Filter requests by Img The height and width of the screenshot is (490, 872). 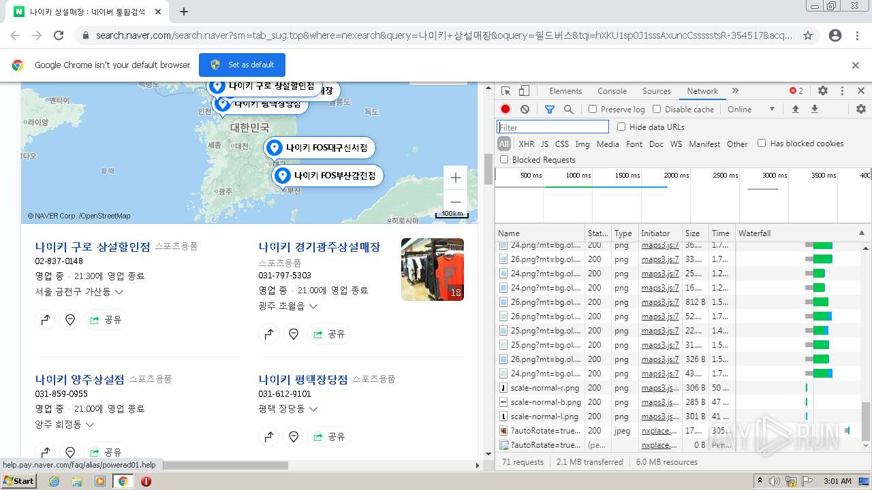tap(582, 144)
